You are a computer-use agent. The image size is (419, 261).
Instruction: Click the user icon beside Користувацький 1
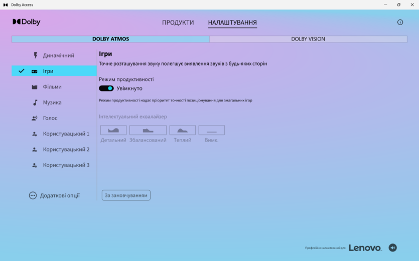point(35,134)
